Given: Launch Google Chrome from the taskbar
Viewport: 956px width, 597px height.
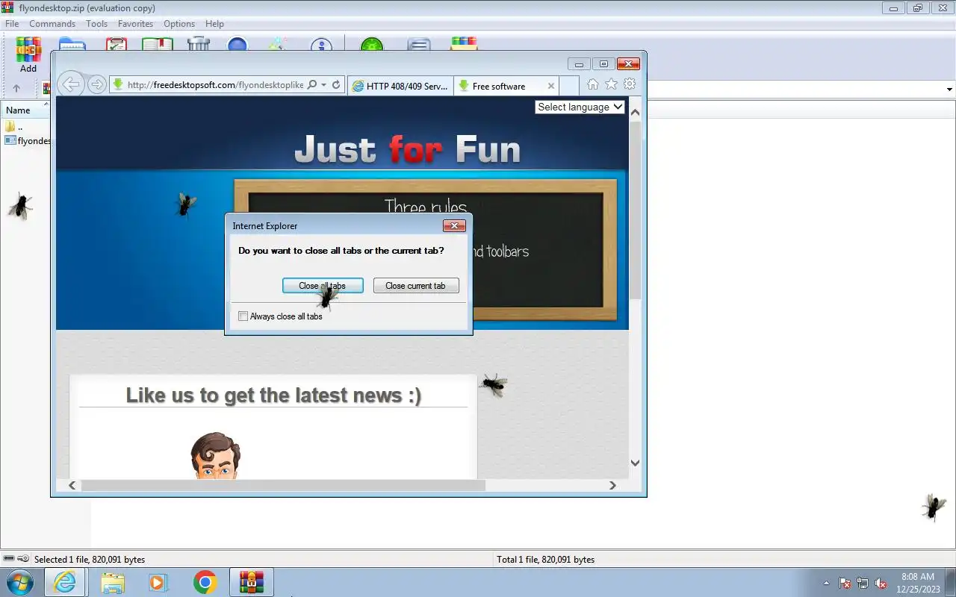Looking at the screenshot, I should 205,582.
